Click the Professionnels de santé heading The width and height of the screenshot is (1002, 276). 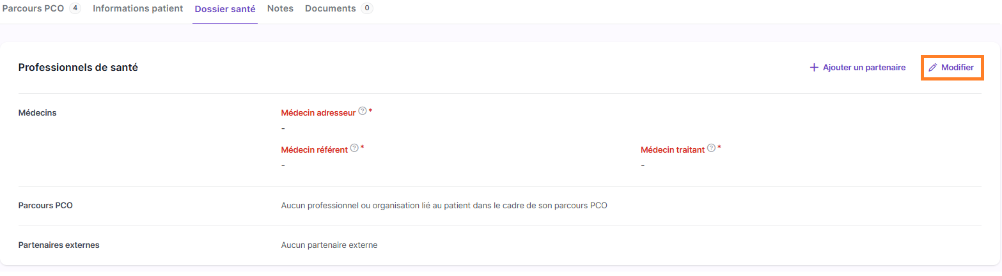click(78, 67)
